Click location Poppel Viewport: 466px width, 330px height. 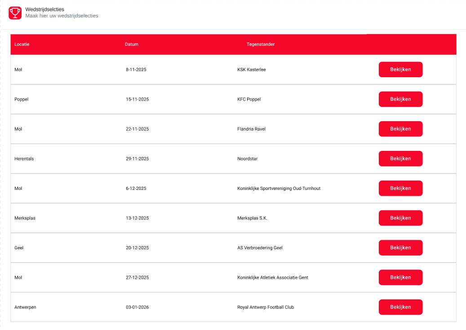point(22,99)
